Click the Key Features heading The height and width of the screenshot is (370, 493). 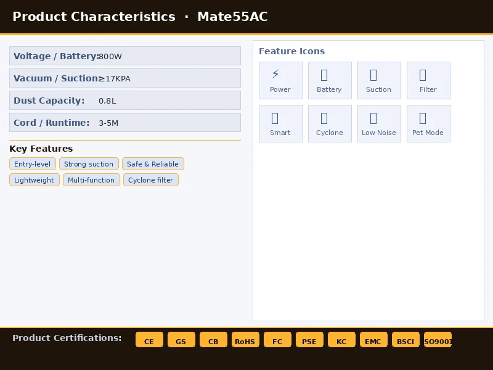click(x=41, y=149)
